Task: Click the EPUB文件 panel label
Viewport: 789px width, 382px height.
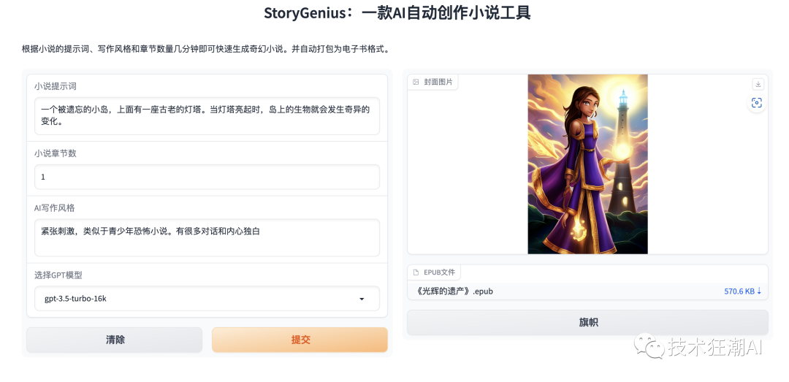Action: point(439,272)
